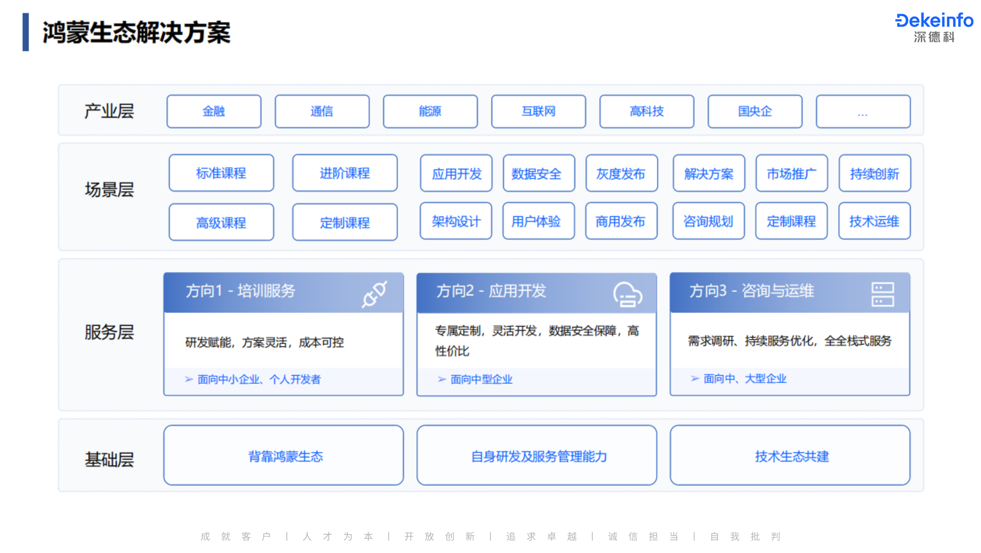Click the 市场推广 box

click(791, 173)
